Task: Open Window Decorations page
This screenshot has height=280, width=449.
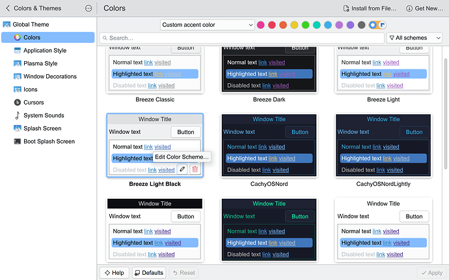Action: click(48, 77)
